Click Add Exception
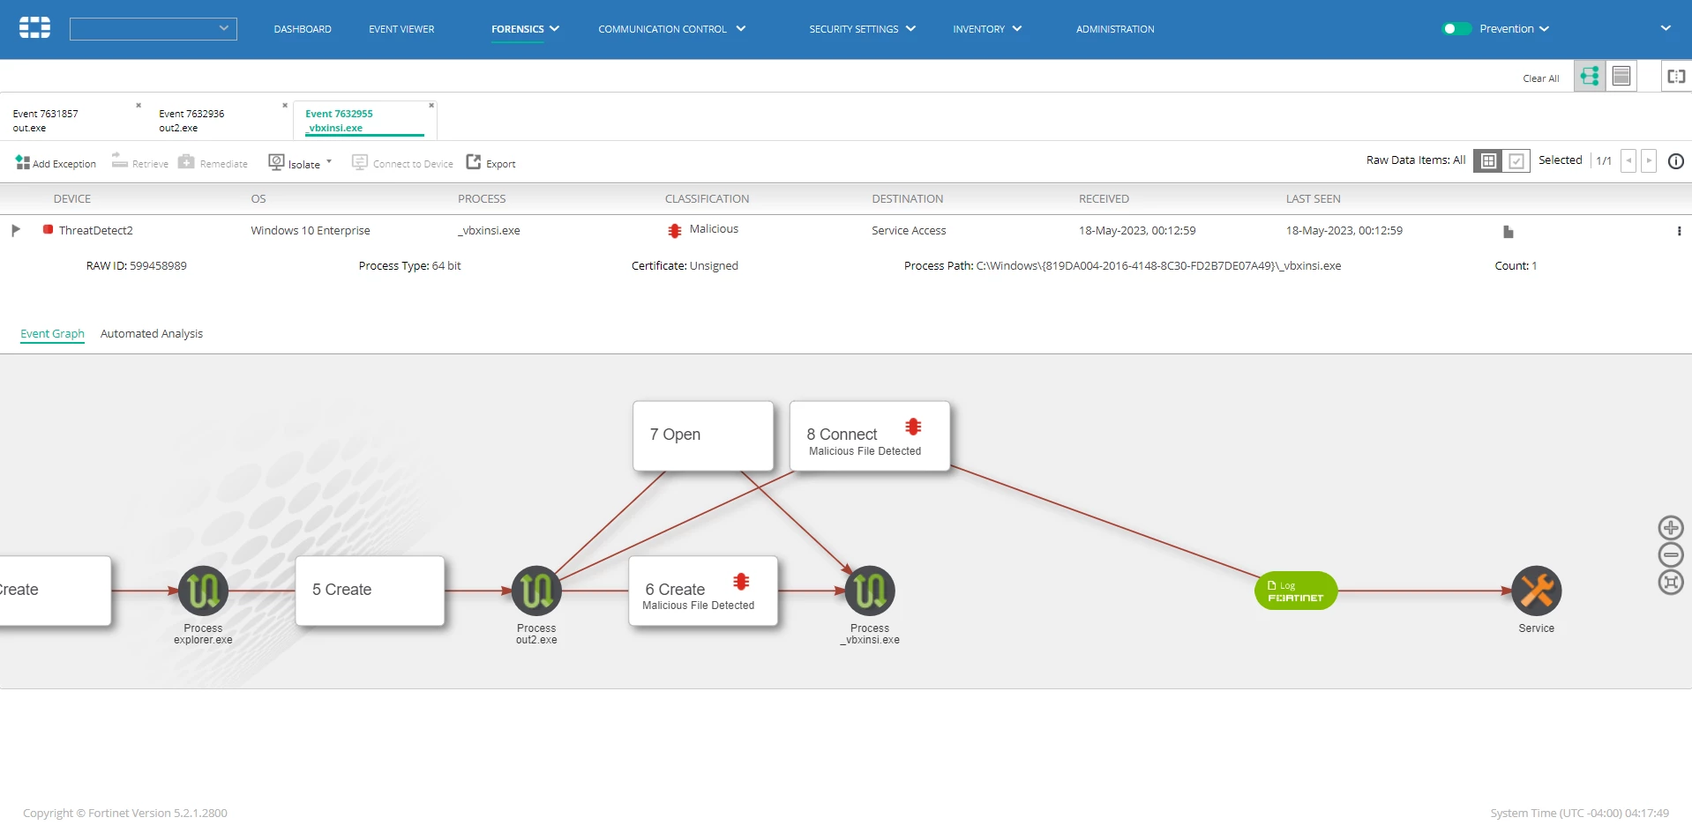The height and width of the screenshot is (825, 1692). click(56, 163)
